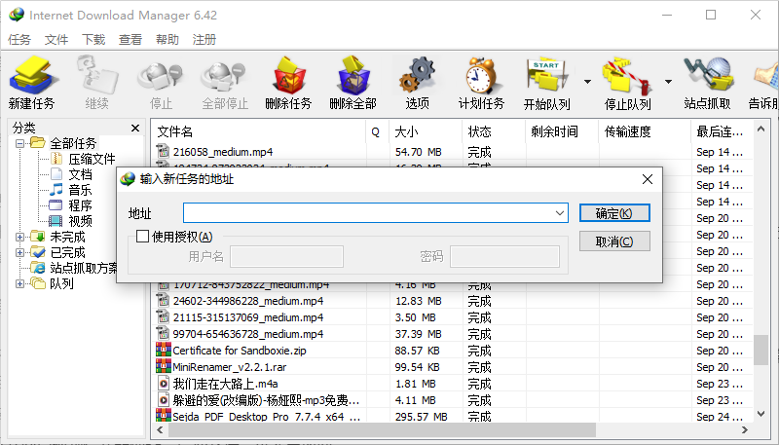
Task: Sort by 大小 column header
Action: pyautogui.click(x=426, y=131)
